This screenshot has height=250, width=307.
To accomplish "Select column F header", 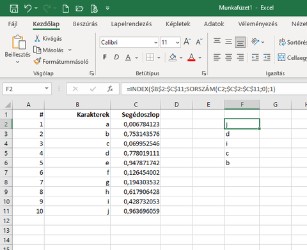I will point(242,105).
